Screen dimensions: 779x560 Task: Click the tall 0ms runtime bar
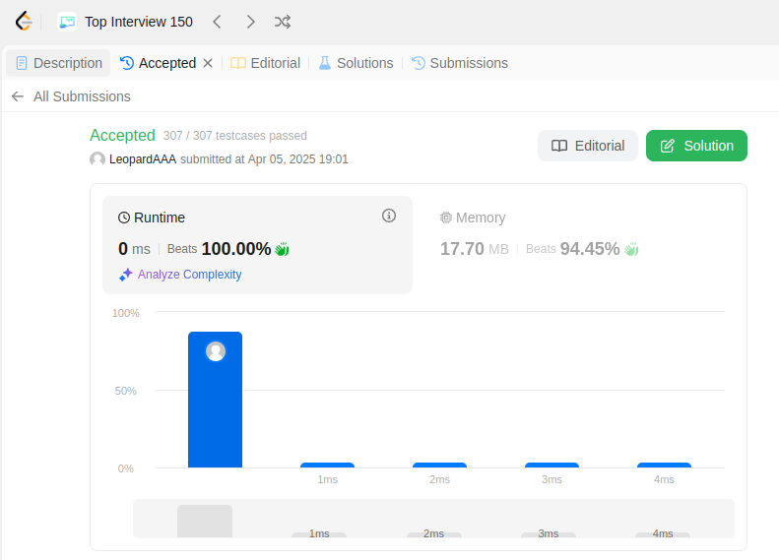point(215,400)
